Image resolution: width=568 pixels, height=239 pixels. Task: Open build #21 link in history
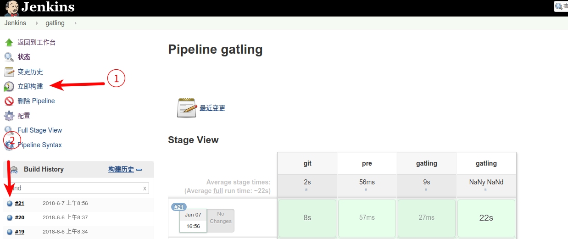click(x=19, y=203)
